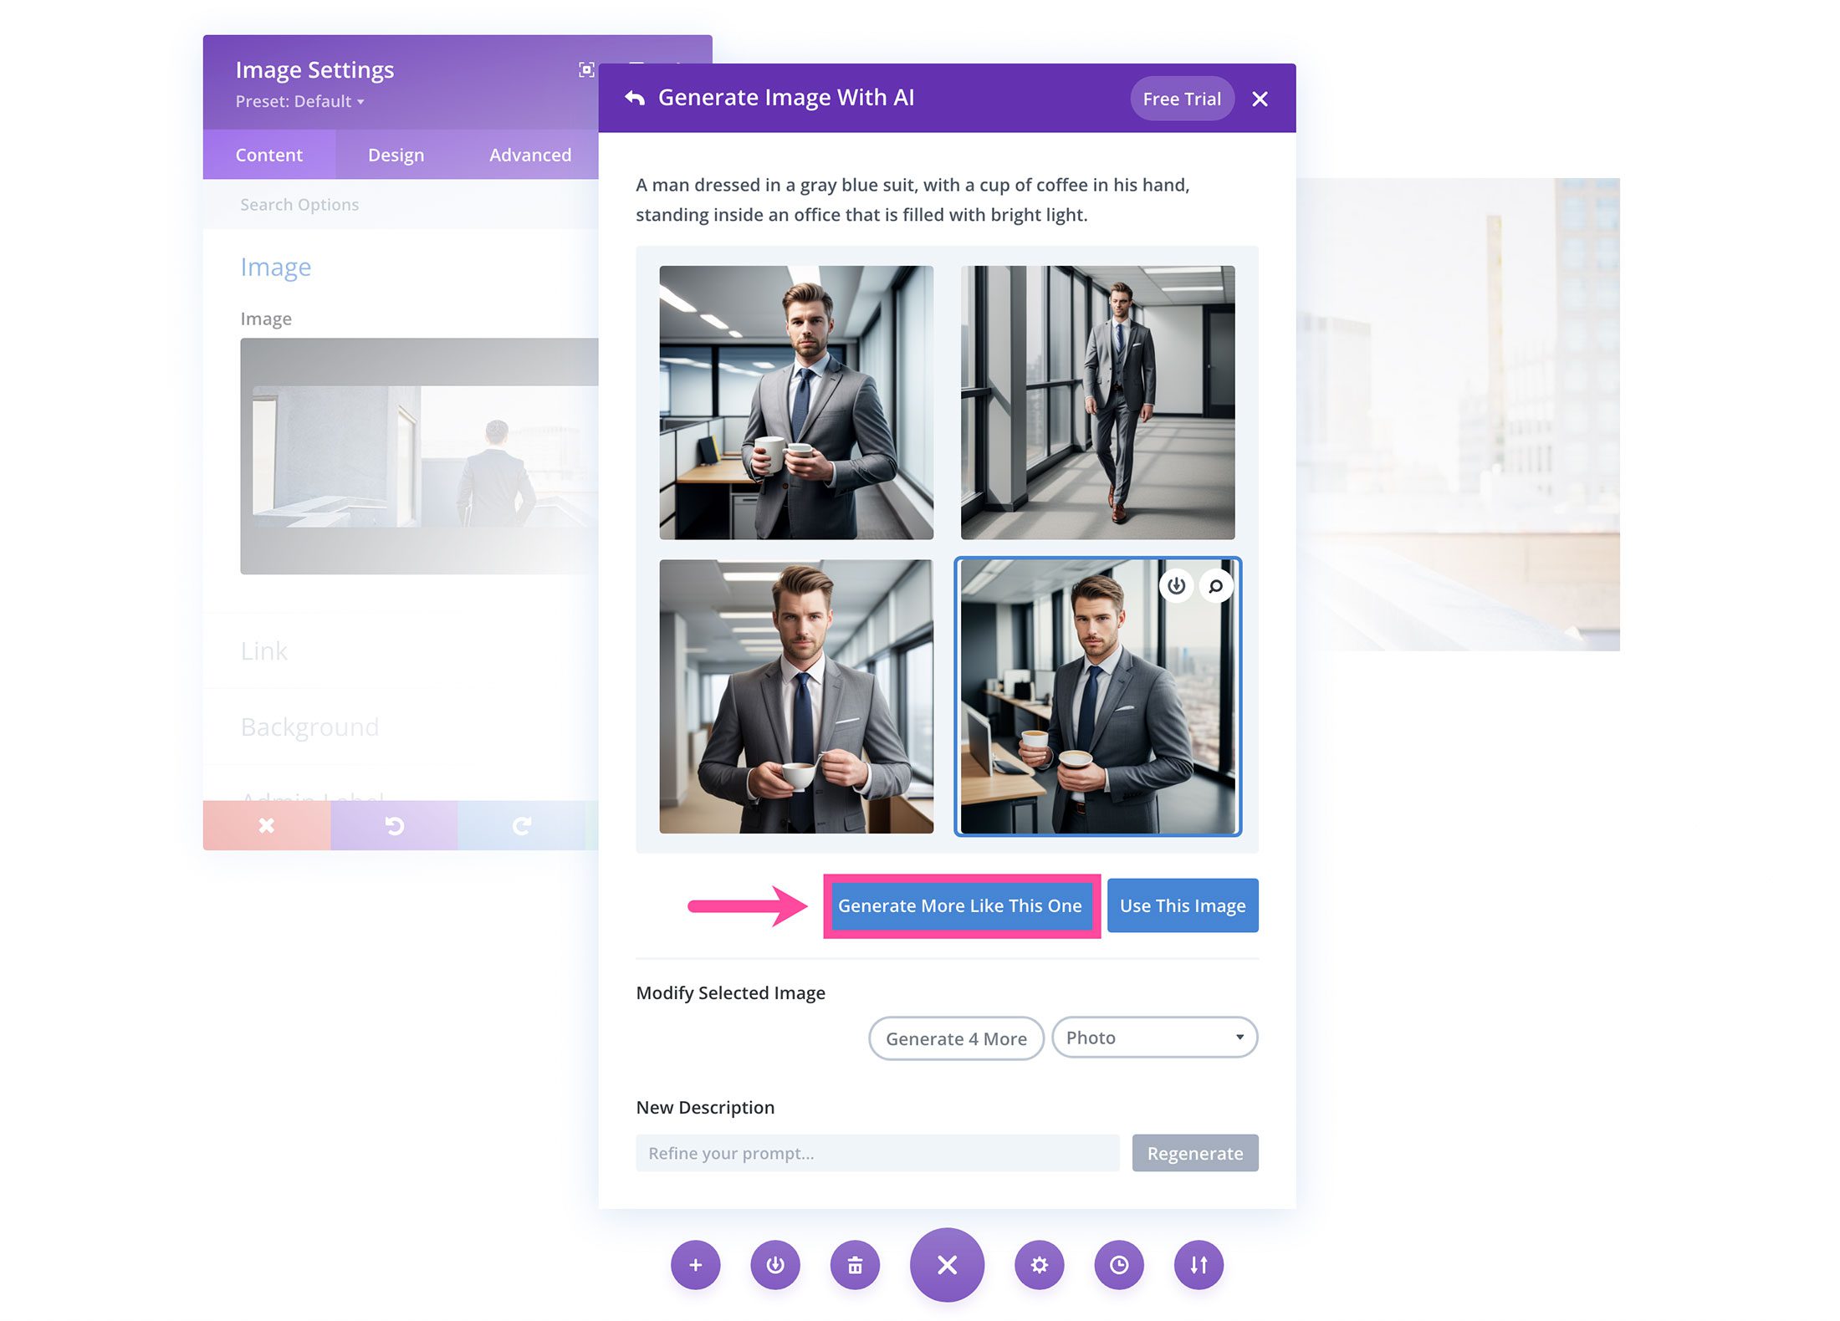Image resolution: width=1840 pixels, height=1321 pixels.
Task: Expand the Photo style dropdown
Action: (x=1153, y=1037)
